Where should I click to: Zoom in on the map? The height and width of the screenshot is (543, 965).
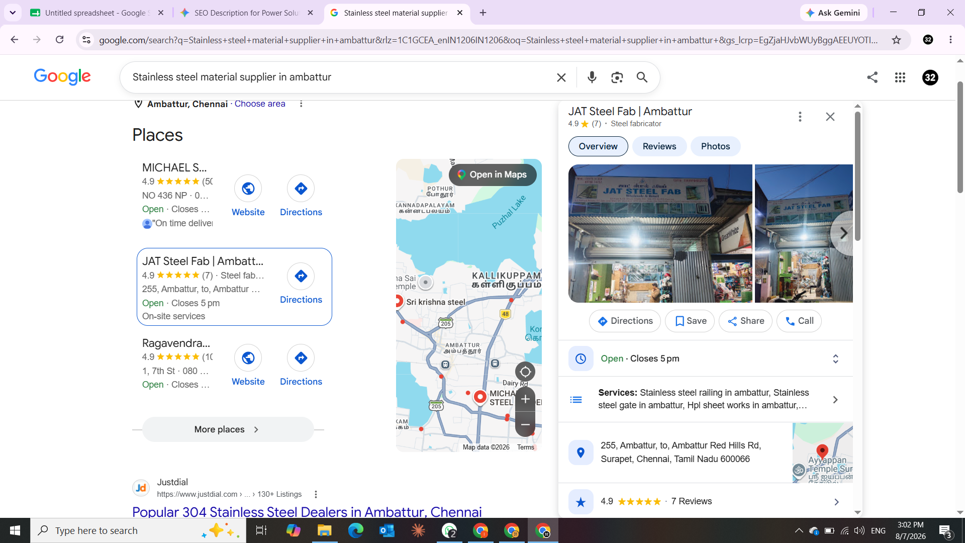click(x=525, y=399)
